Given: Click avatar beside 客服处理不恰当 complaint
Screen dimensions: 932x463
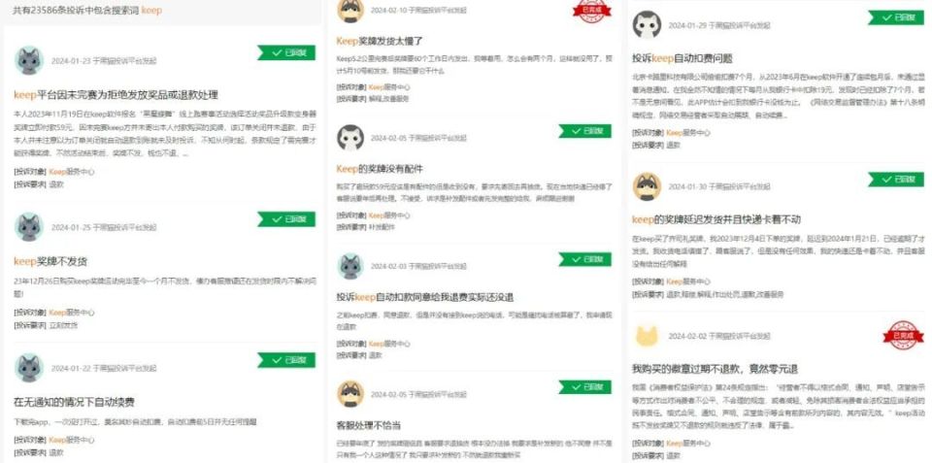Looking at the screenshot, I should [350, 393].
